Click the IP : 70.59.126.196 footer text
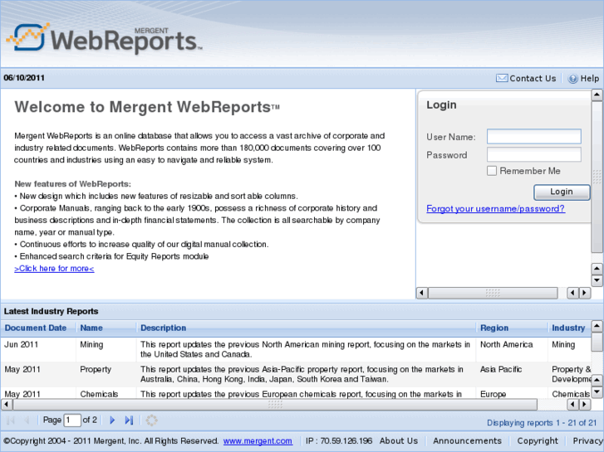Screen dimensions: 604x452 tap(339, 441)
